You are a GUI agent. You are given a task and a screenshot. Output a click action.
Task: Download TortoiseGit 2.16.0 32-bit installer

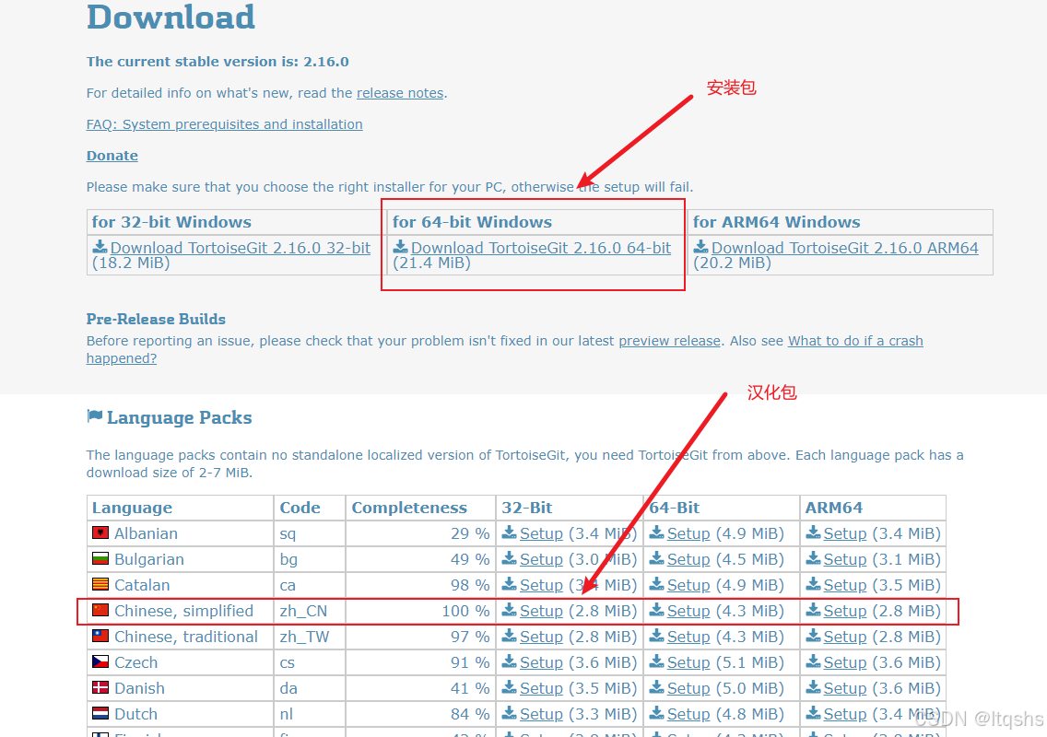pos(241,248)
